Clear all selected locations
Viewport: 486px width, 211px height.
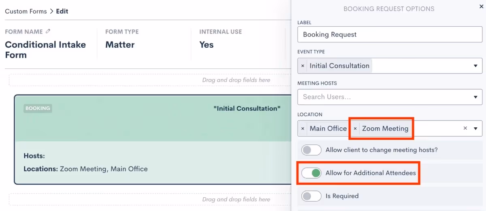[x=465, y=128]
